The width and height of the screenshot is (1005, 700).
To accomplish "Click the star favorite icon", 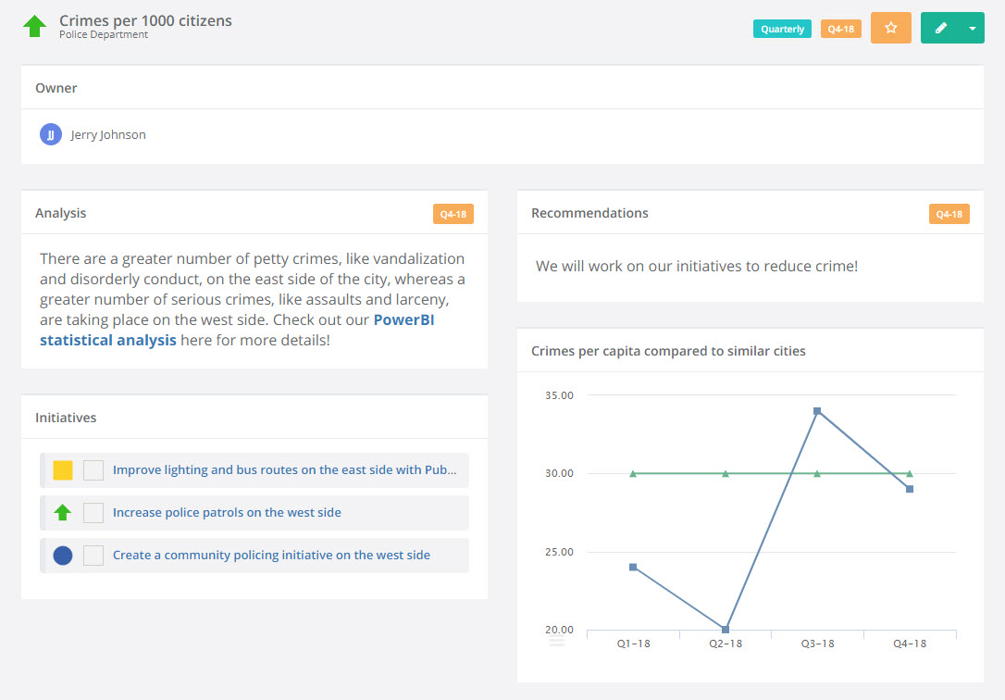I will pos(890,28).
